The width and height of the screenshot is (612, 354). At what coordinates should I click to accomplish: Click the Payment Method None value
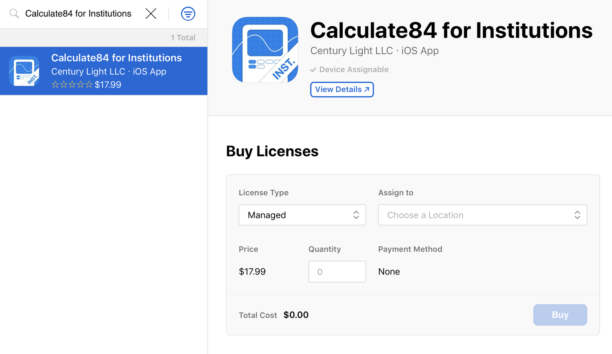[x=389, y=272]
